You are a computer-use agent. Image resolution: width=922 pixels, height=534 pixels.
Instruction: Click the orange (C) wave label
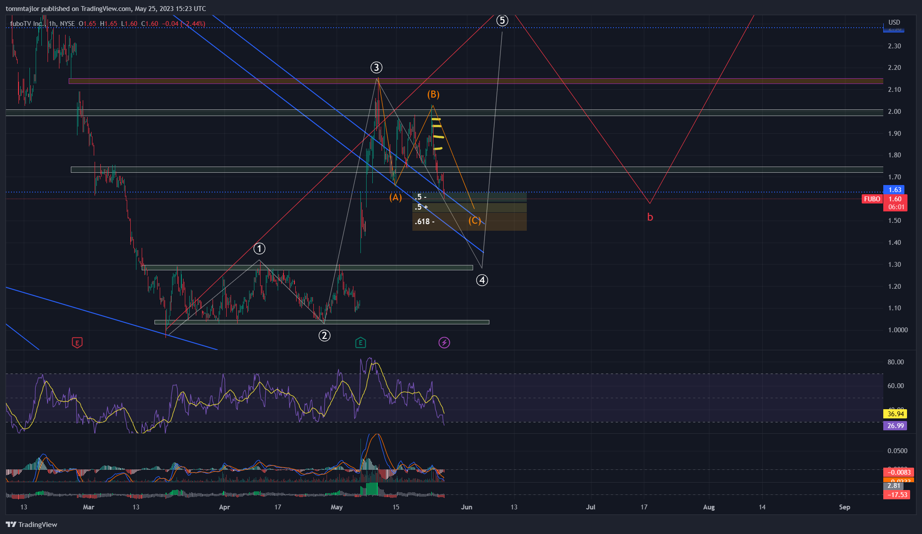pyautogui.click(x=474, y=220)
